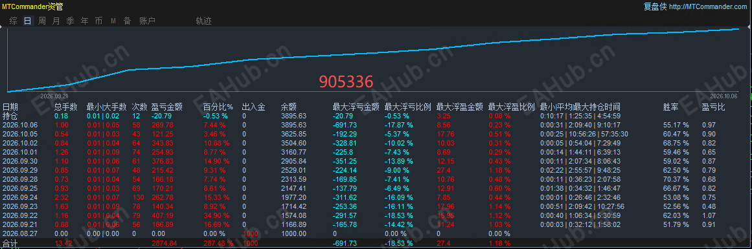
Task: Click the 盈亏金额 column header
Action: pyautogui.click(x=167, y=107)
